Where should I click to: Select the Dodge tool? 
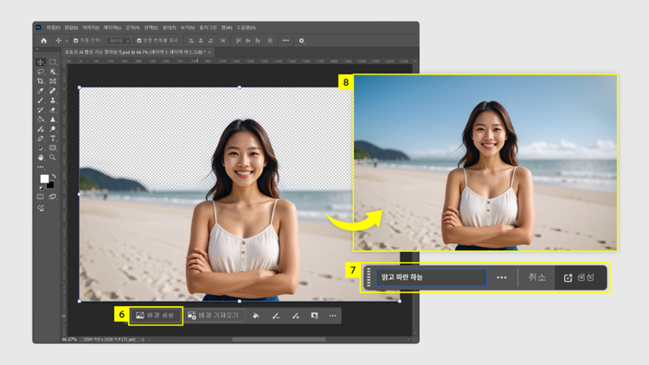point(53,129)
